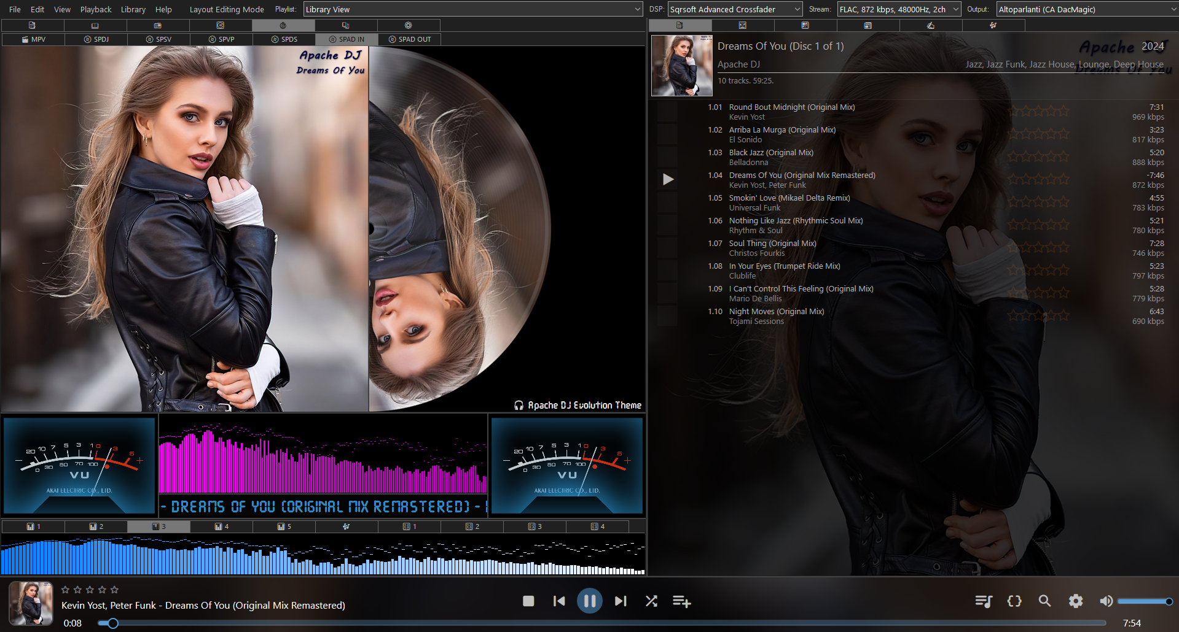Switch to the SPSV tab
Image resolution: width=1179 pixels, height=632 pixels.
click(159, 39)
